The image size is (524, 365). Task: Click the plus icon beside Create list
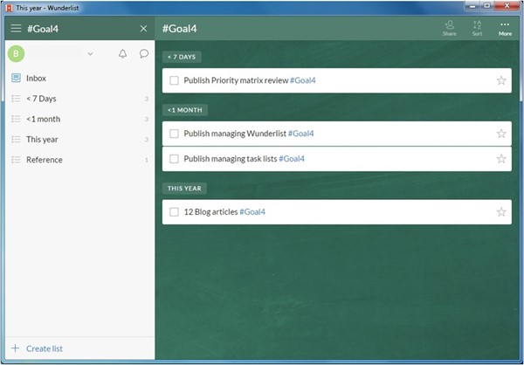pos(16,348)
